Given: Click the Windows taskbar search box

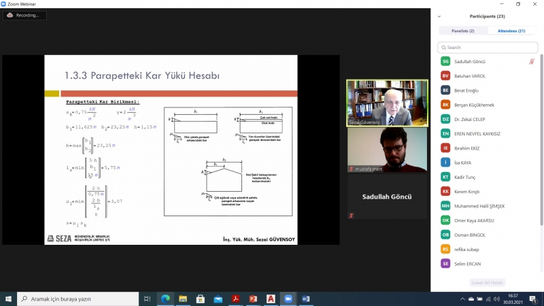Looking at the screenshot, I should click(77, 299).
